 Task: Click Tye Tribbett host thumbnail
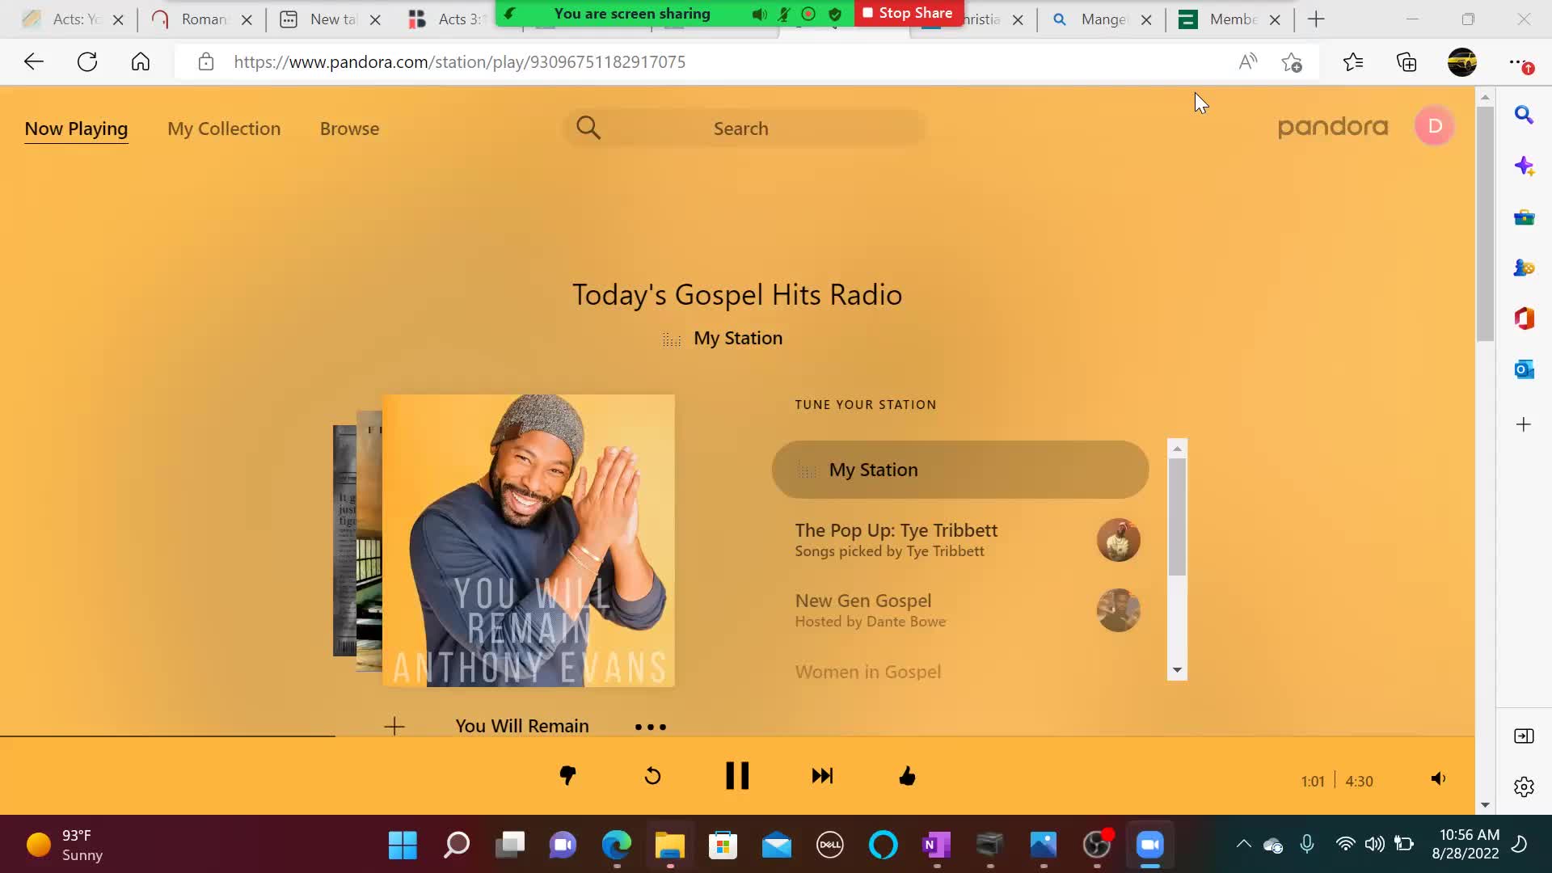1118,540
